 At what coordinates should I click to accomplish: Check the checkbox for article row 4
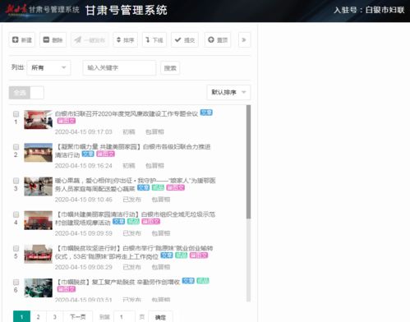pyautogui.click(x=16, y=214)
